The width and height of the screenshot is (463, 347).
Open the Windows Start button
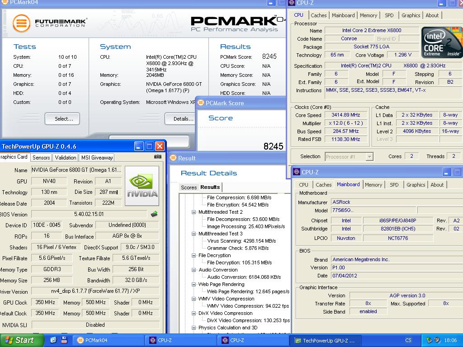(x=21, y=340)
